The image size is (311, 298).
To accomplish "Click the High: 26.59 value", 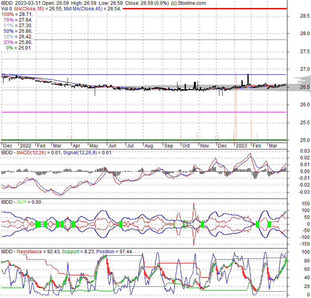I will click(83, 3).
